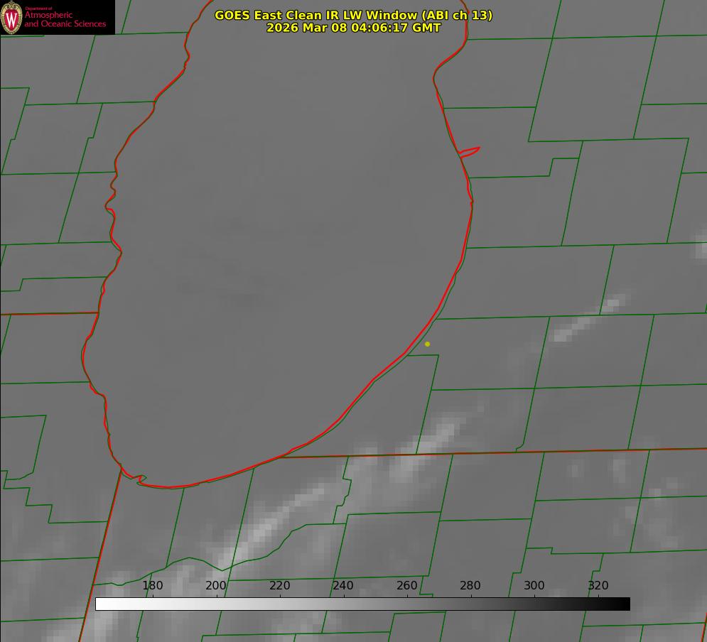Click the UW crest W emblem

pyautogui.click(x=11, y=17)
